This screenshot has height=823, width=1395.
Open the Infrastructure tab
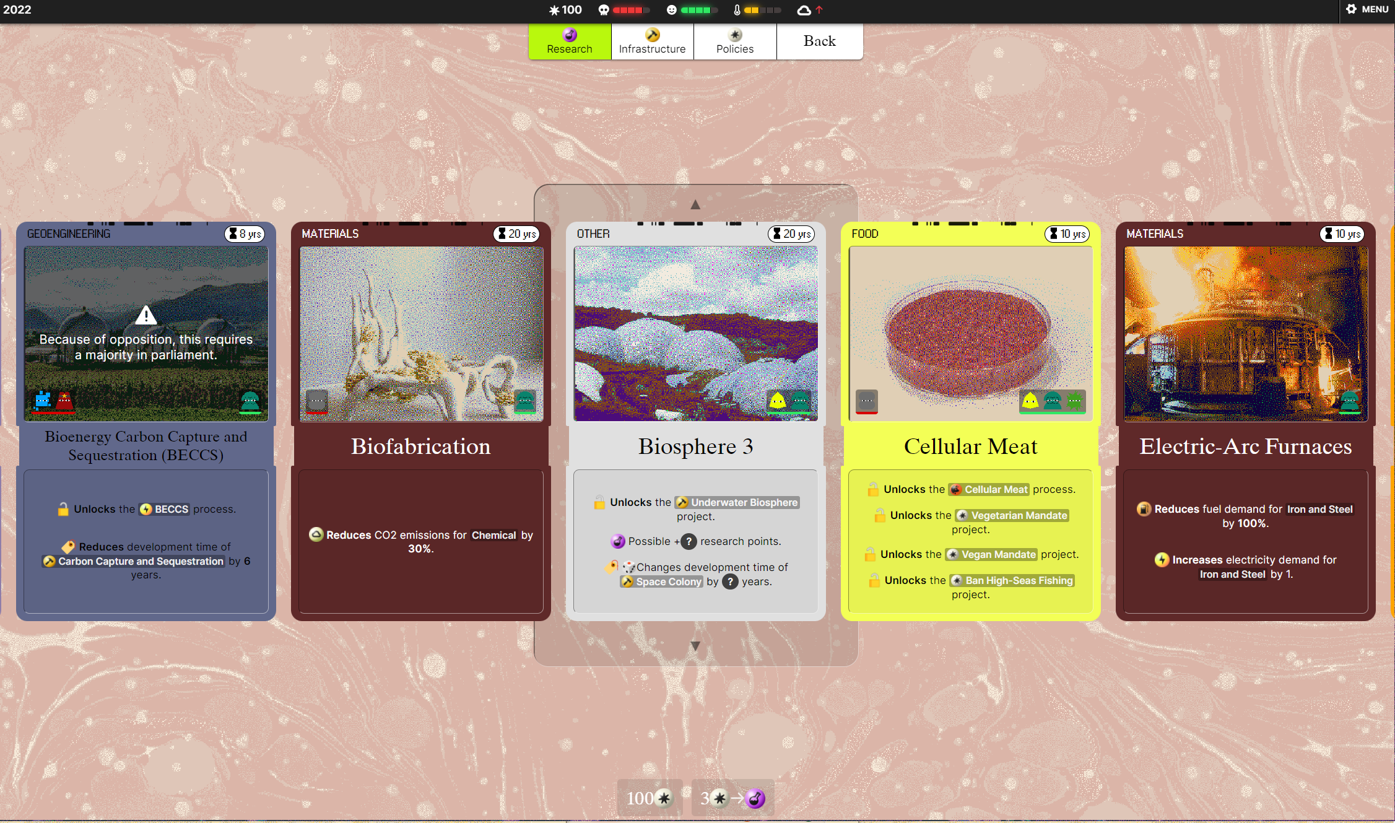(x=652, y=41)
